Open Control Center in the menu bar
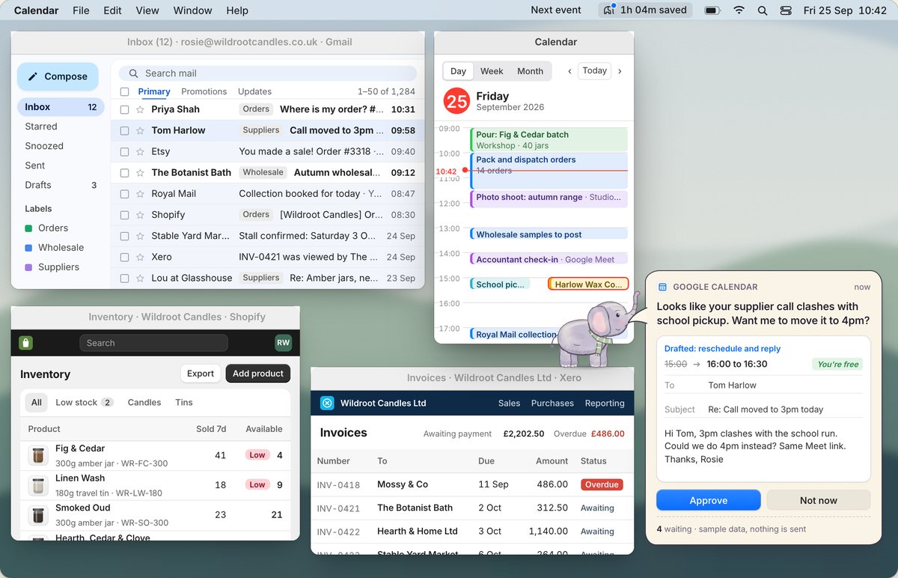 785,10
